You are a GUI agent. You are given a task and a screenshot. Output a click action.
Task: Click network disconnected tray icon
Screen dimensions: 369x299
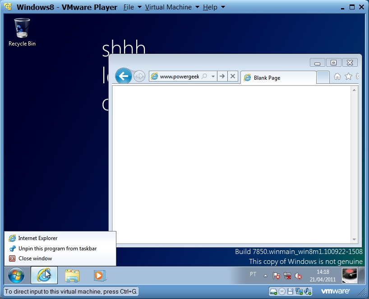coord(287,276)
